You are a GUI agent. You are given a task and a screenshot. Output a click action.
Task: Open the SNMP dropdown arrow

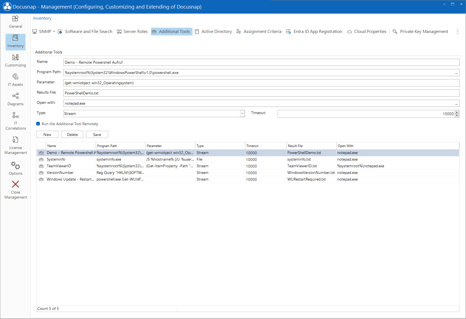click(x=54, y=32)
